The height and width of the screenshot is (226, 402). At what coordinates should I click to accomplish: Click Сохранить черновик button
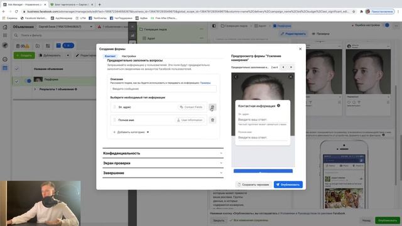pyautogui.click(x=253, y=185)
